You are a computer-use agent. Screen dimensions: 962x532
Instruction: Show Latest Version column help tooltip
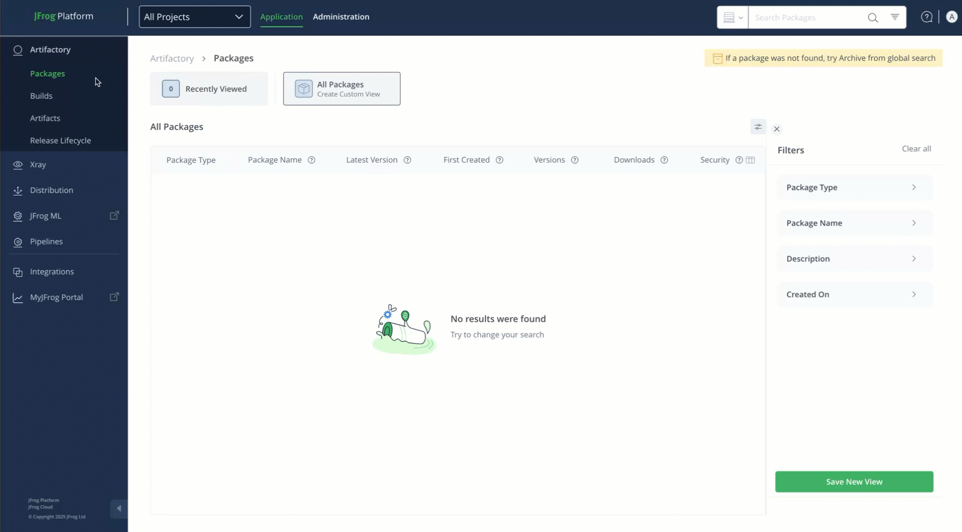pyautogui.click(x=407, y=160)
